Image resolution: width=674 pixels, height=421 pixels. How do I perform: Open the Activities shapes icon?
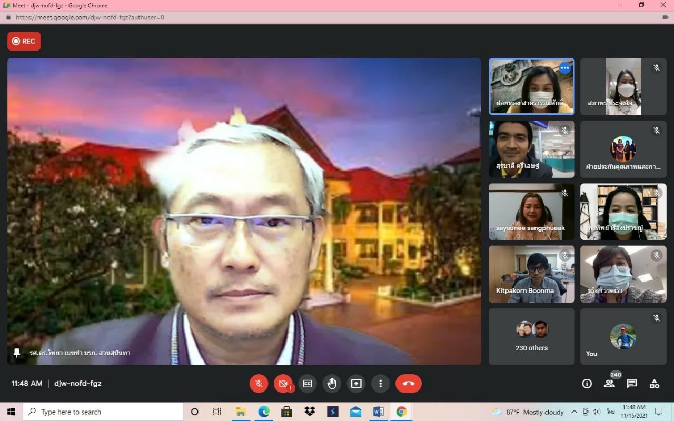click(x=655, y=384)
